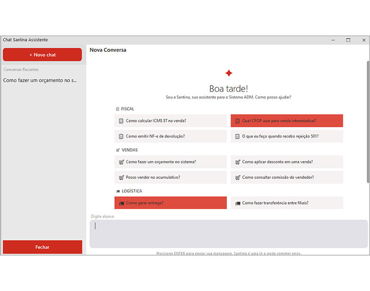Image resolution: width=370 pixels, height=291 pixels.
Task: Click clipboard icon beside NF-e devolução question
Action: pyautogui.click(x=121, y=136)
